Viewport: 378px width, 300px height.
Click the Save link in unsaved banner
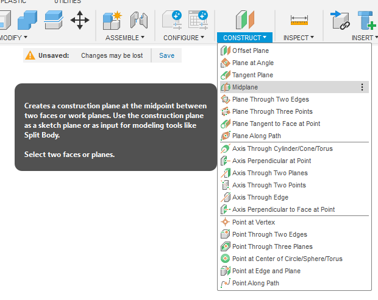tap(166, 55)
